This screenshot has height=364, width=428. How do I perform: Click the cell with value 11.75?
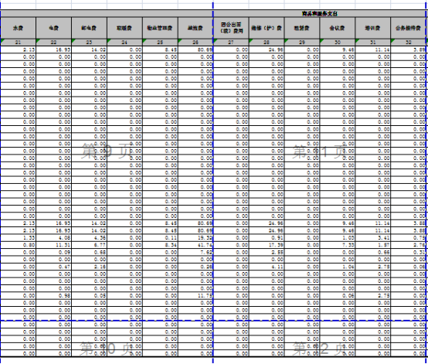pyautogui.click(x=195, y=296)
